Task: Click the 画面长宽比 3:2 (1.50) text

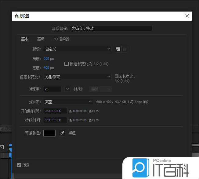Action: coord(125,78)
